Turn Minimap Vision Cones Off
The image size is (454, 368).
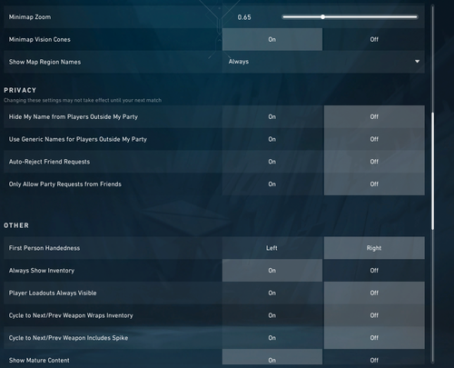[374, 39]
